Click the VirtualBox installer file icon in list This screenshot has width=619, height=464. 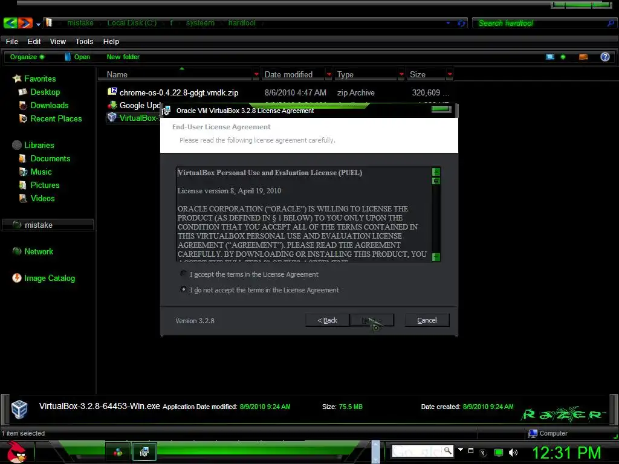[x=112, y=117]
